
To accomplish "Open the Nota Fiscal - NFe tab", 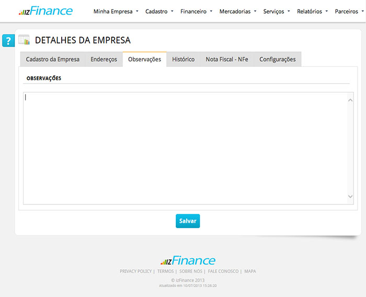I will (x=227, y=60).
